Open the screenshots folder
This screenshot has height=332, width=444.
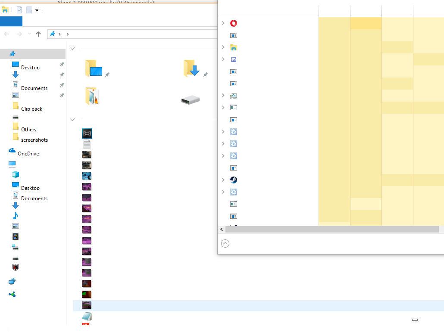[30, 137]
